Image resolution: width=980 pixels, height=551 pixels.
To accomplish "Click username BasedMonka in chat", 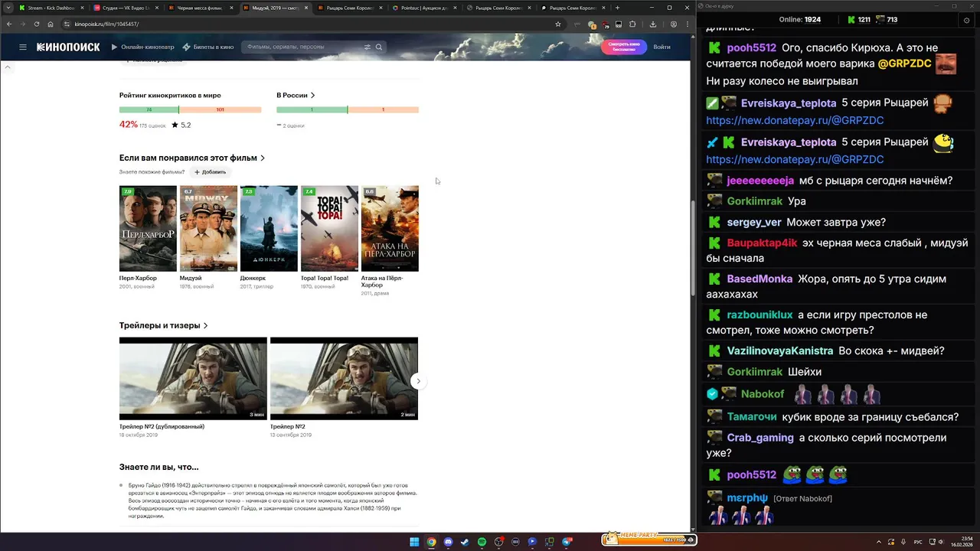I will (759, 279).
